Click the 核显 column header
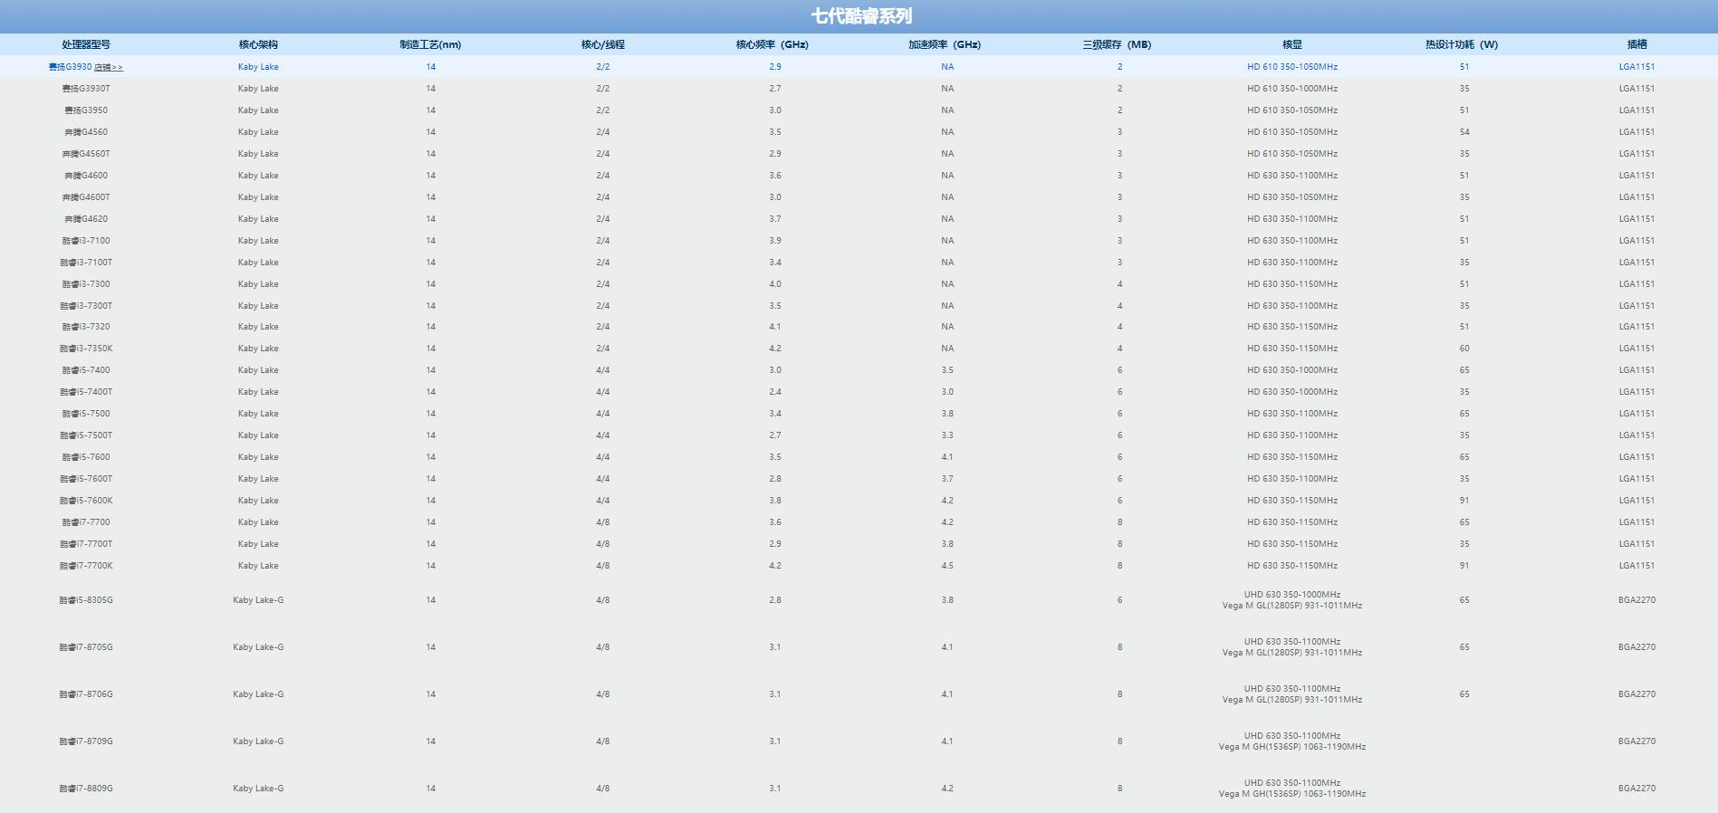The height and width of the screenshot is (813, 1718). click(x=1292, y=44)
